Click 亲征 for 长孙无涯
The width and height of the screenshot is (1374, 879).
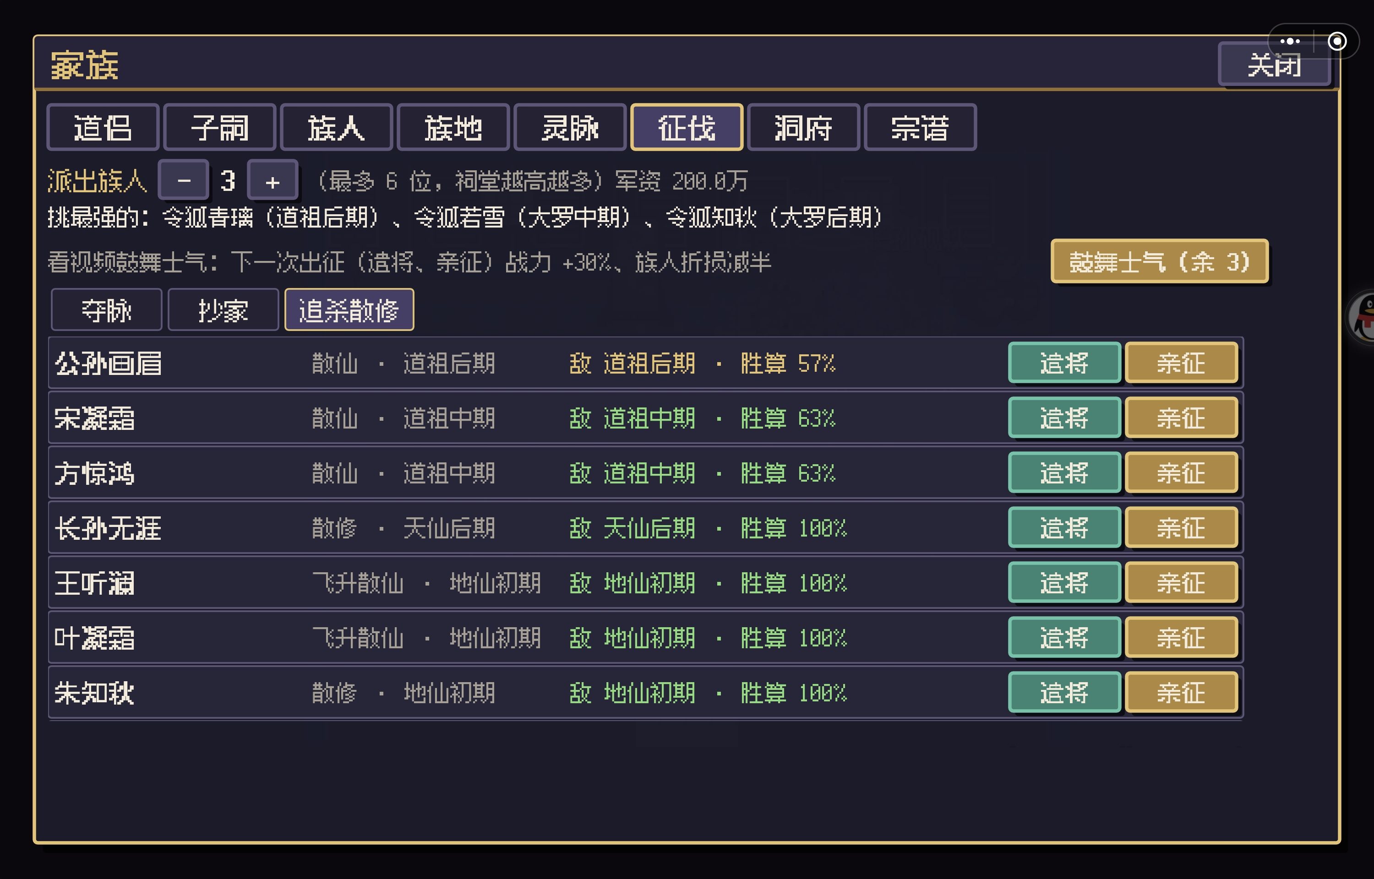(x=1181, y=528)
